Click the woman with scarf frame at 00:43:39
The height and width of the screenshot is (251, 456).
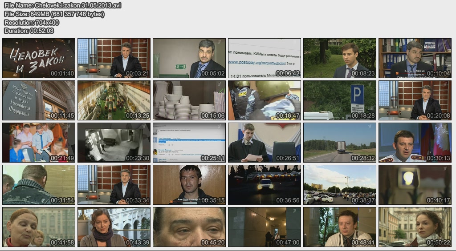114,227
